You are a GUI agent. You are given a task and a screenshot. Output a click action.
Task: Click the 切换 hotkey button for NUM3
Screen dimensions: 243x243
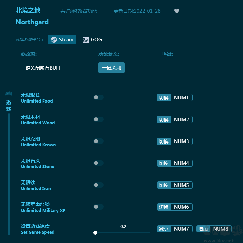click(x=164, y=141)
